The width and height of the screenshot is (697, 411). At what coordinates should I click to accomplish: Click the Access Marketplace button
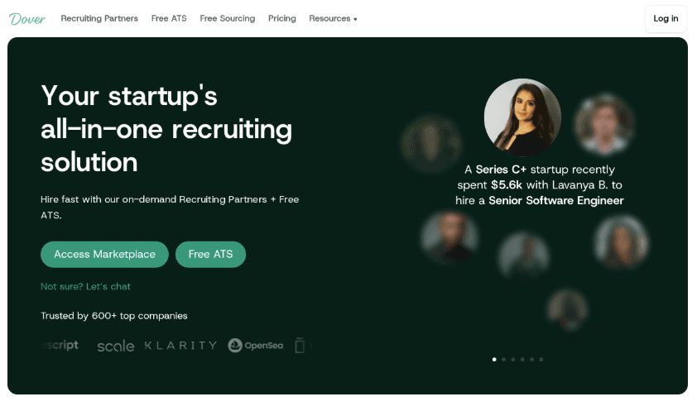pos(104,254)
